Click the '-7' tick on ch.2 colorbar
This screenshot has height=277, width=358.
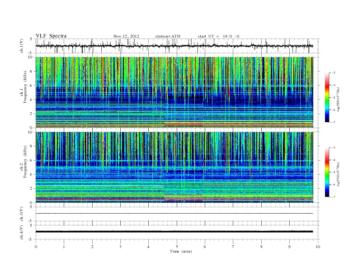334,197
